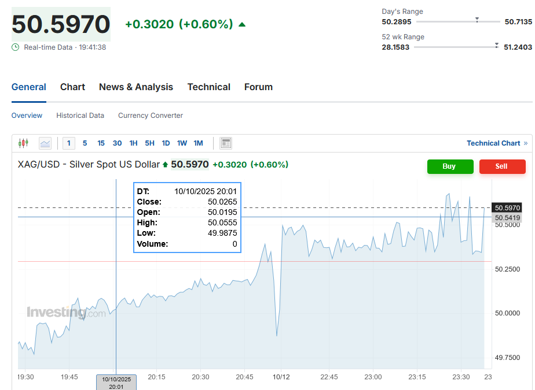
Task: Select the 5H interval
Action: point(150,143)
